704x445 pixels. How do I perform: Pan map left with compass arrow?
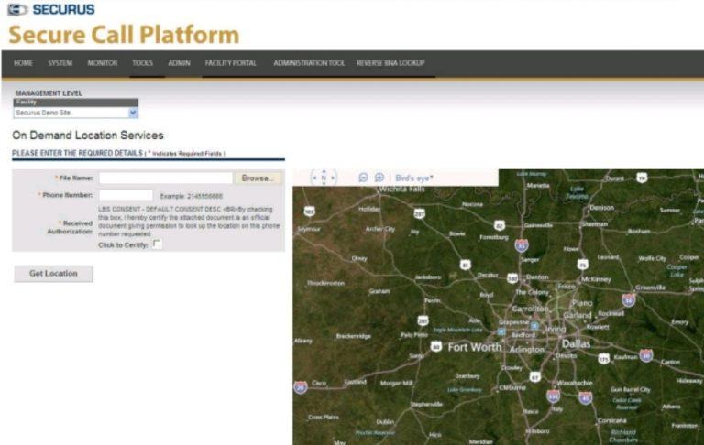[314, 178]
